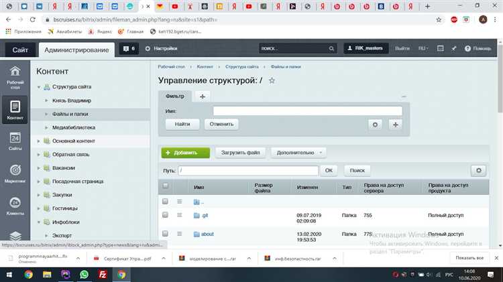Viewport: 503px width, 282px height.
Task: Switch to the Сайт tab
Action: tap(20, 50)
